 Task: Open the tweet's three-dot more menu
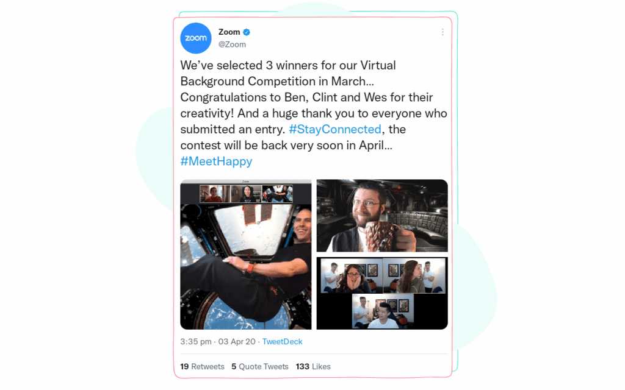click(443, 32)
